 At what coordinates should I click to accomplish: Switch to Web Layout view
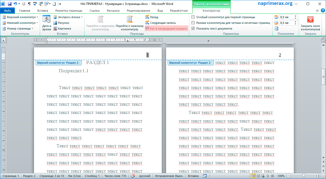click(x=263, y=176)
